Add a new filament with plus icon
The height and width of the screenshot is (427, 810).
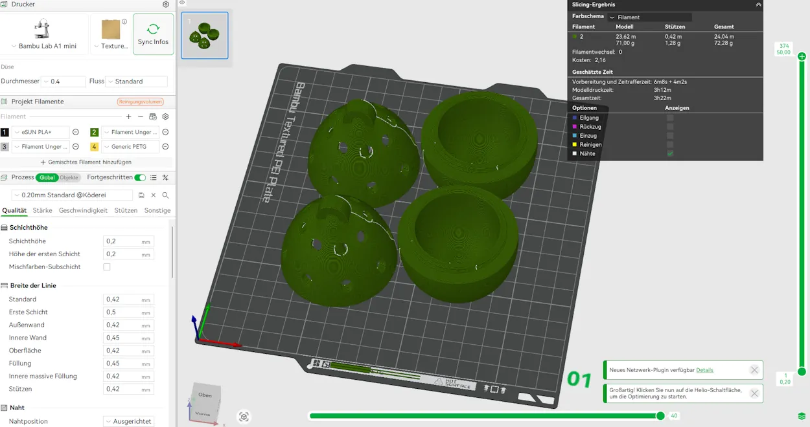pos(128,116)
